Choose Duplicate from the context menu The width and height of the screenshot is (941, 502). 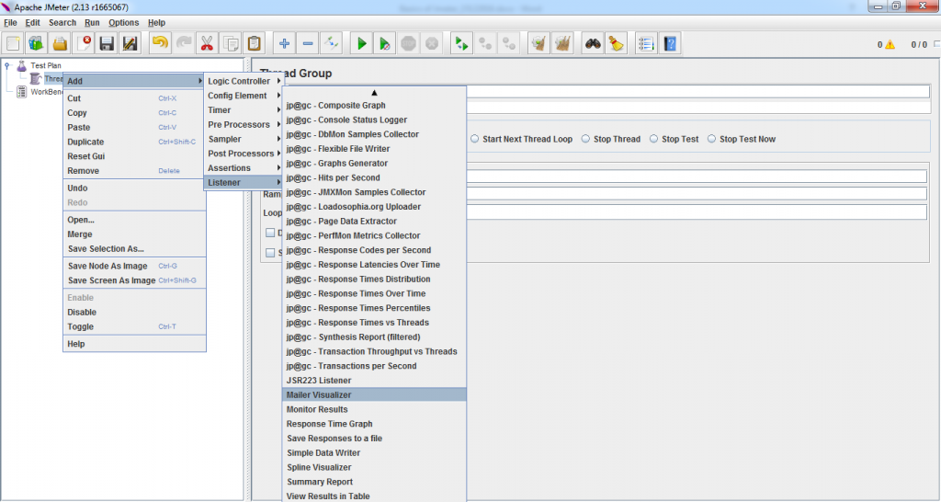click(134, 142)
